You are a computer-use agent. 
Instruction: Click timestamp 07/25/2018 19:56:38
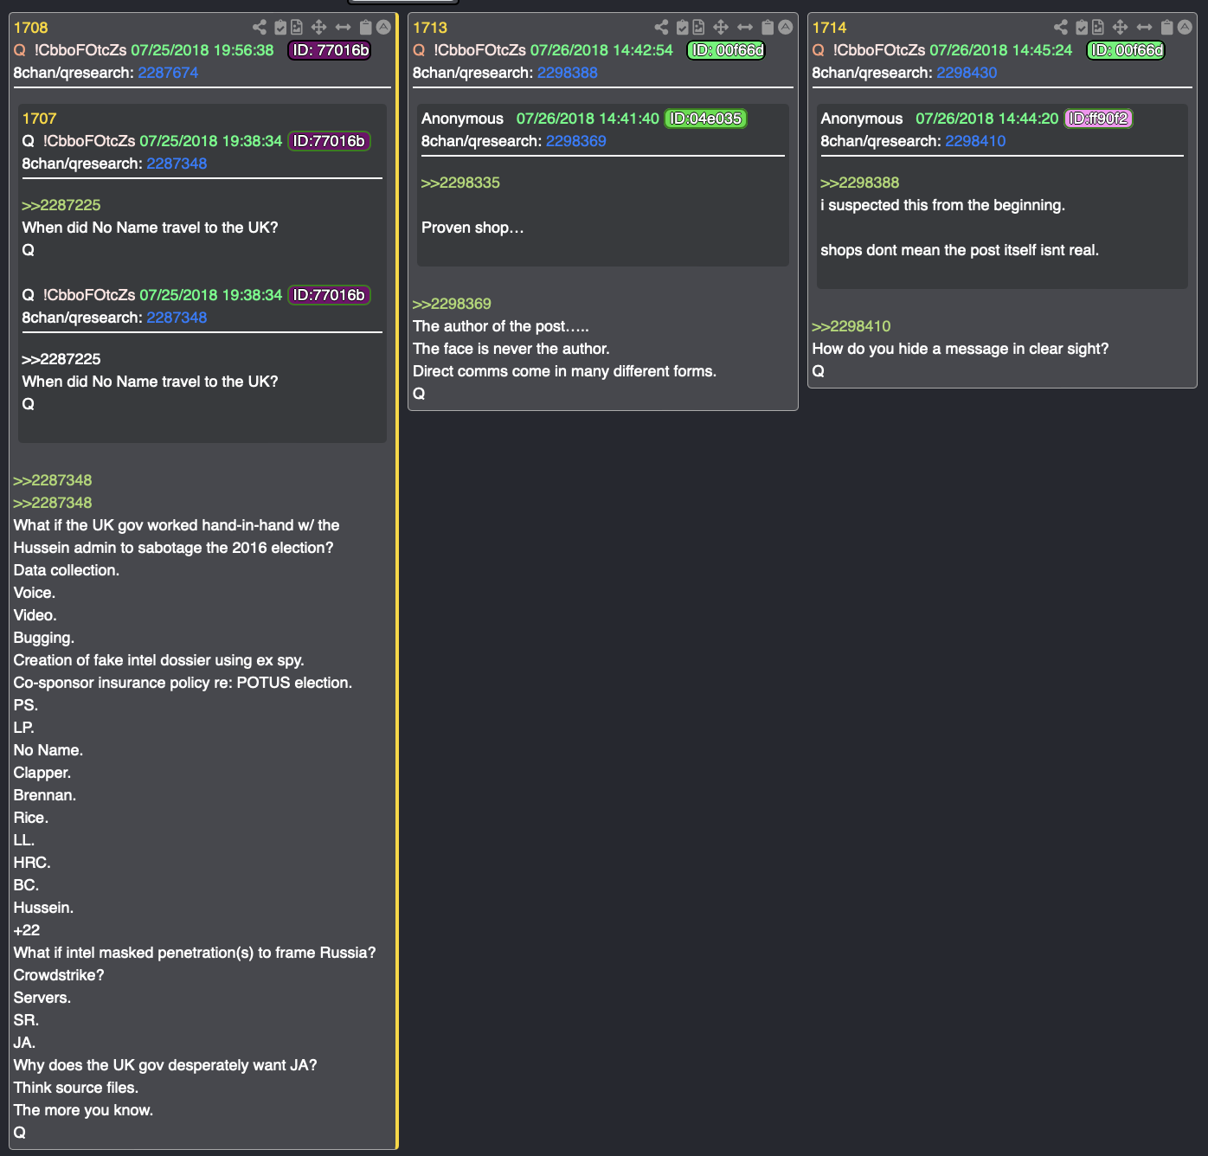(202, 50)
